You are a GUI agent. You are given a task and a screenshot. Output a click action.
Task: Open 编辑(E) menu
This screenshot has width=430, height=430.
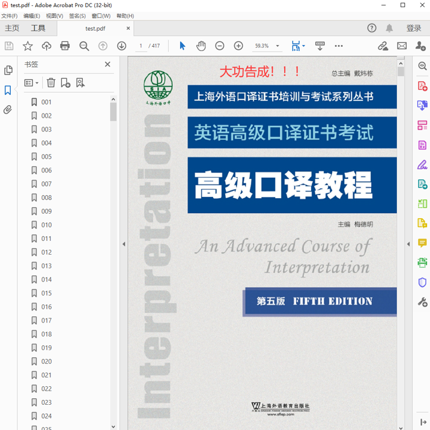pyautogui.click(x=32, y=16)
